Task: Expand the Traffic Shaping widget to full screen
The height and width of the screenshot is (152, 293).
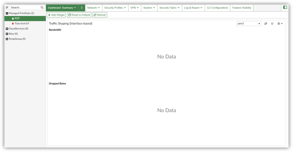Action: coord(272,23)
